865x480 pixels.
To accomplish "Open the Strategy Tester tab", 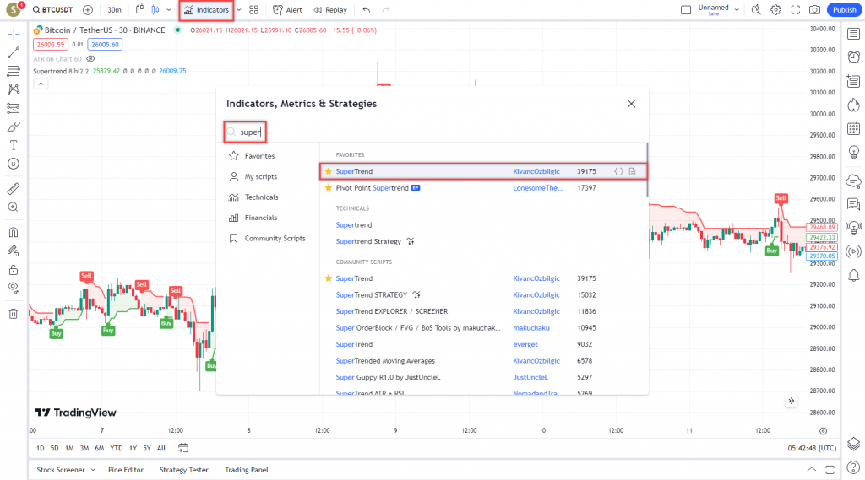I will pyautogui.click(x=183, y=470).
